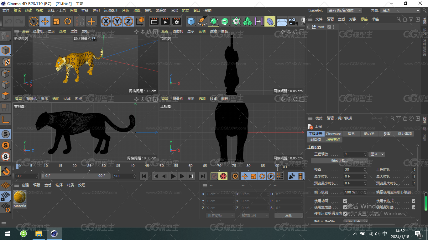Click the Record Active Objects red button
This screenshot has height=240, width=428.
[215, 176]
